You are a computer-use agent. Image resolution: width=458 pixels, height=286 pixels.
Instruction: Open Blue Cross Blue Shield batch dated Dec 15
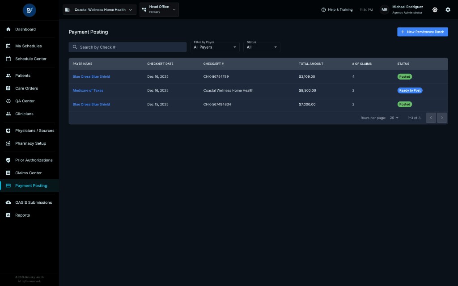(91, 104)
